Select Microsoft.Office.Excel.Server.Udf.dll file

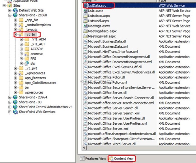pos(115,67)
